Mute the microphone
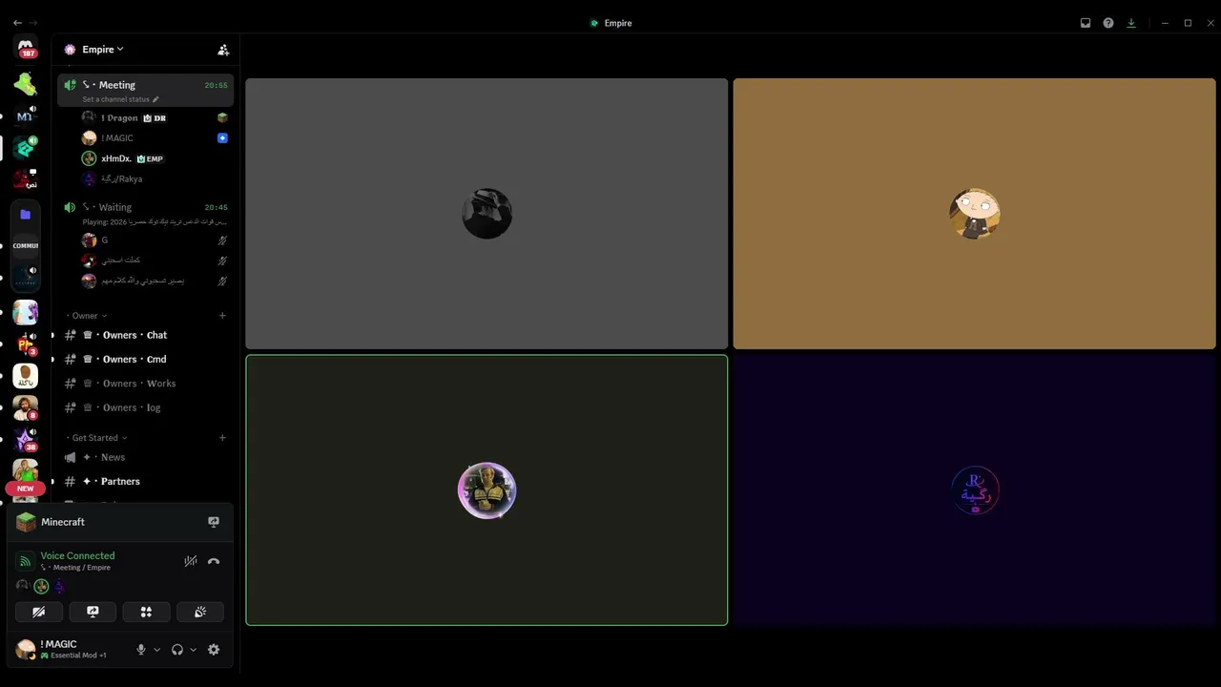 [x=141, y=650]
